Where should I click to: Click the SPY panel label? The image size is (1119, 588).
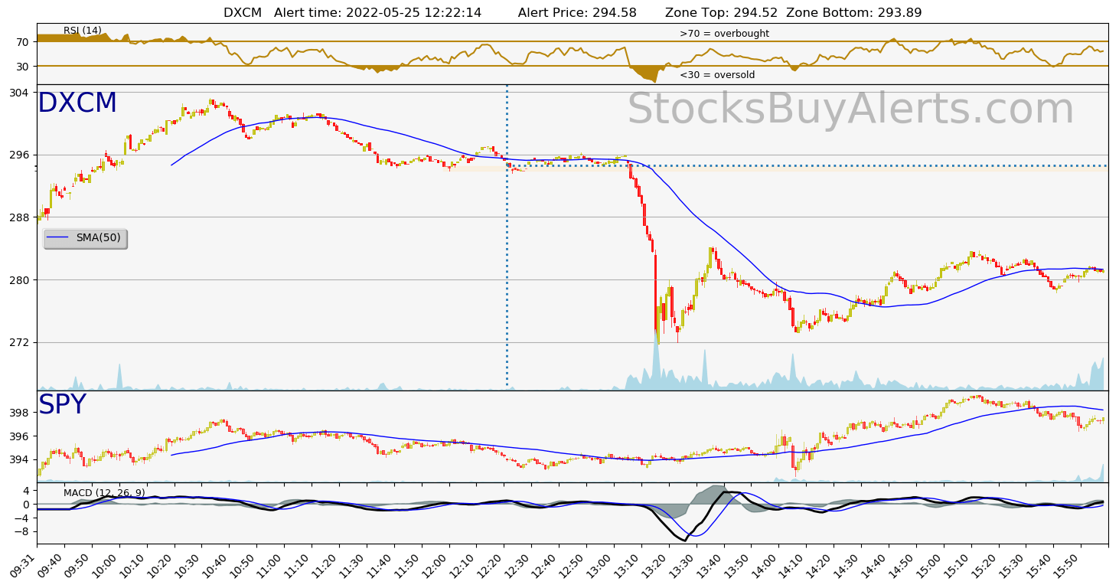tap(62, 405)
